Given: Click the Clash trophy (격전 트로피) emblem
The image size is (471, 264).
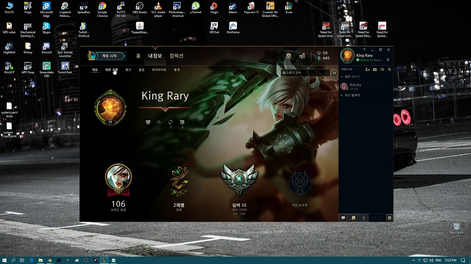Looking at the screenshot, I should (299, 183).
